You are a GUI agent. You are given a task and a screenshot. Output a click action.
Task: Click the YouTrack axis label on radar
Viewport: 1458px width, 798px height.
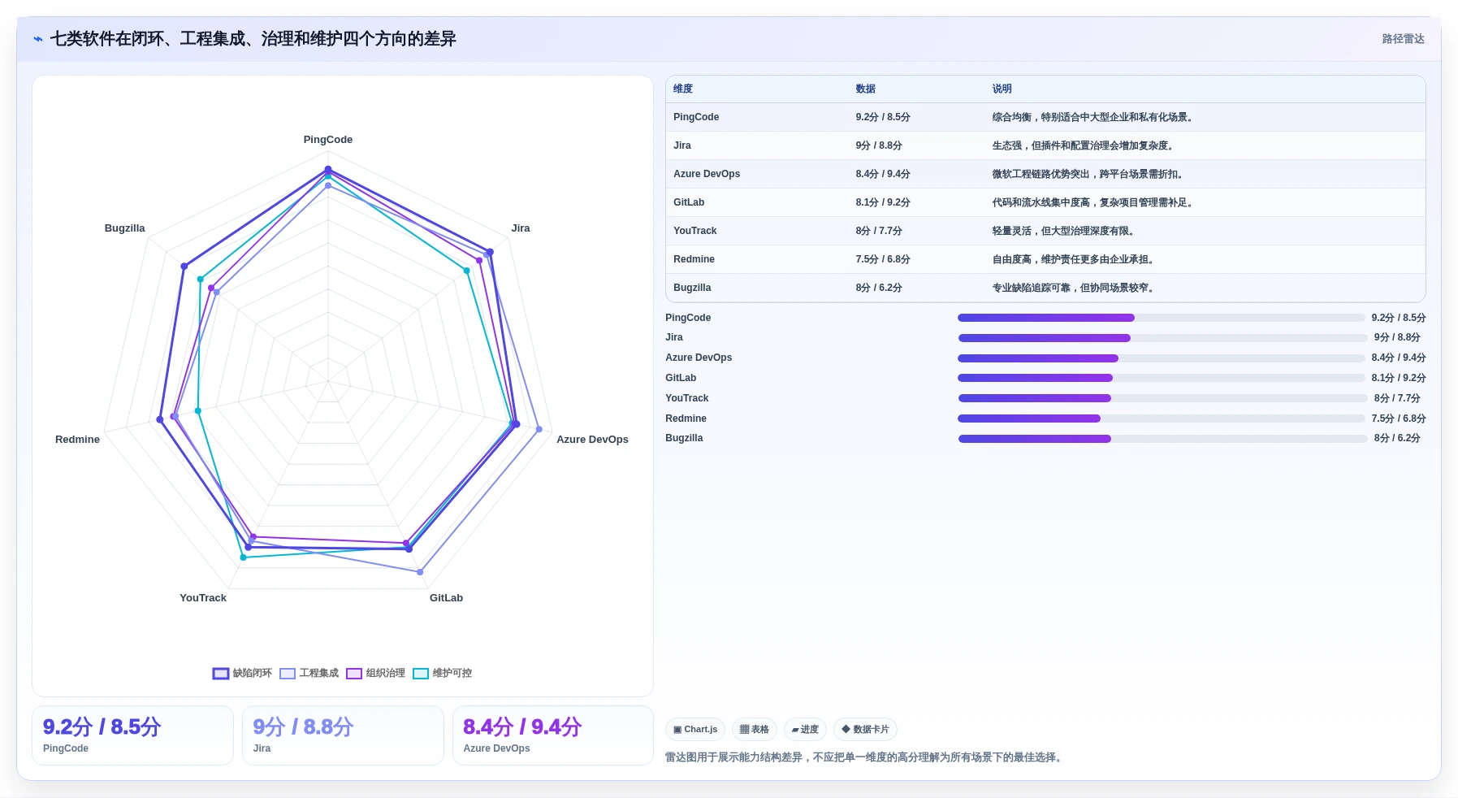click(203, 598)
